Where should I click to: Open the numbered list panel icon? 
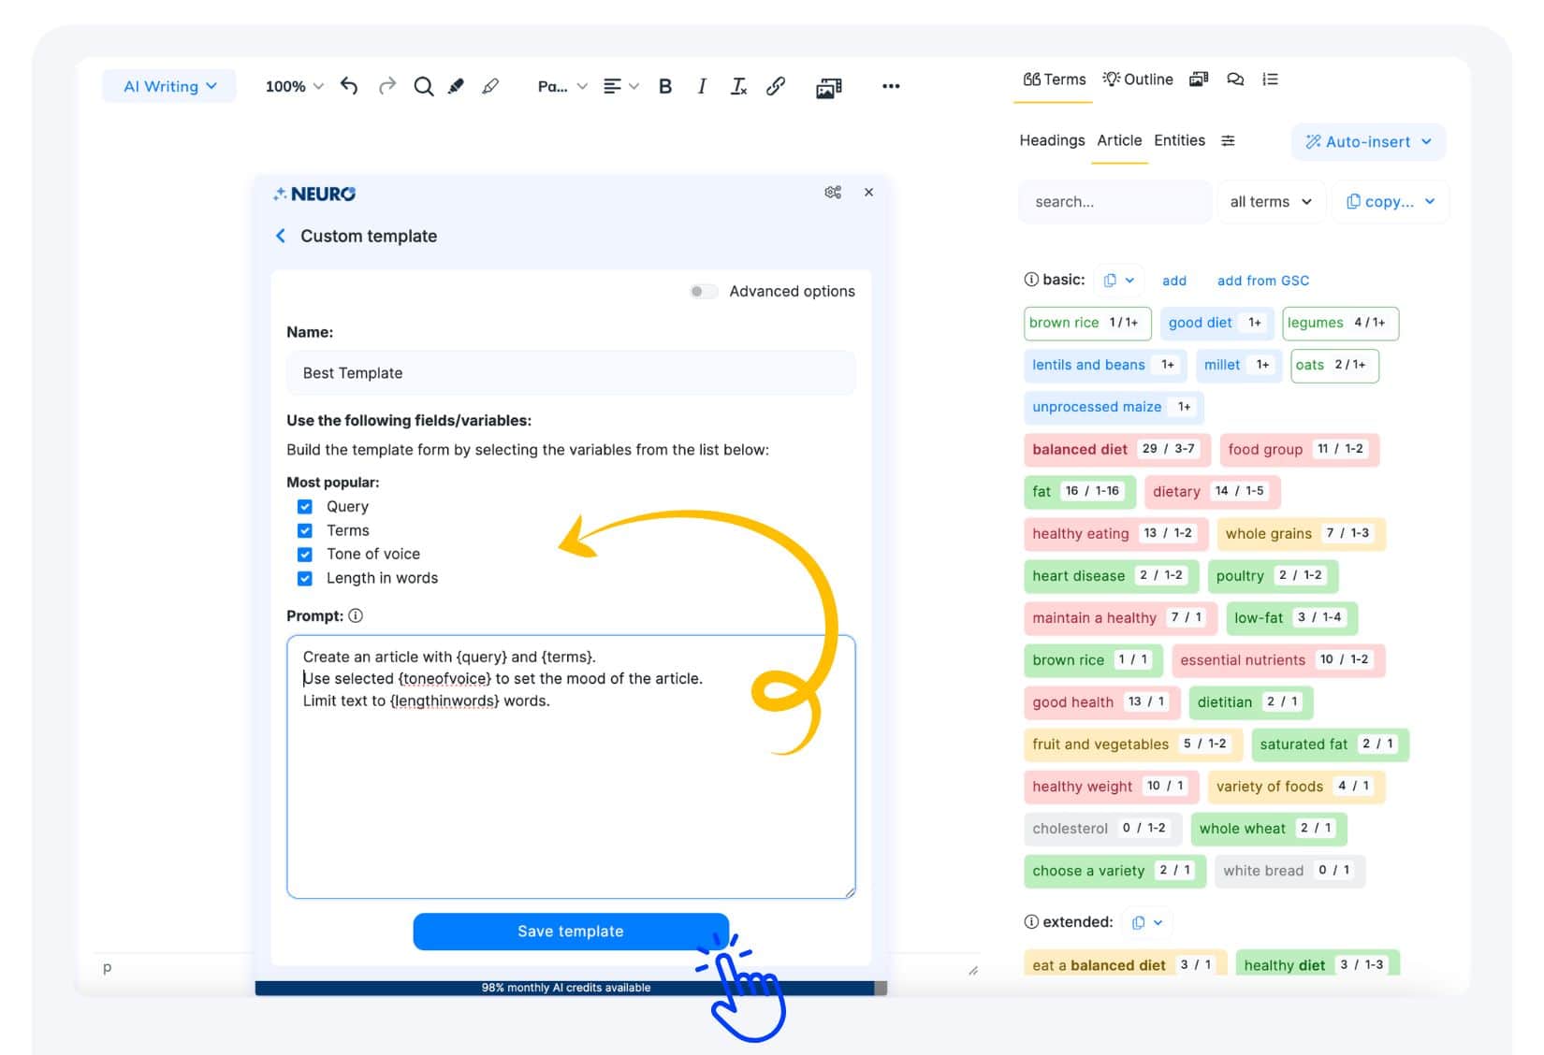[1270, 79]
